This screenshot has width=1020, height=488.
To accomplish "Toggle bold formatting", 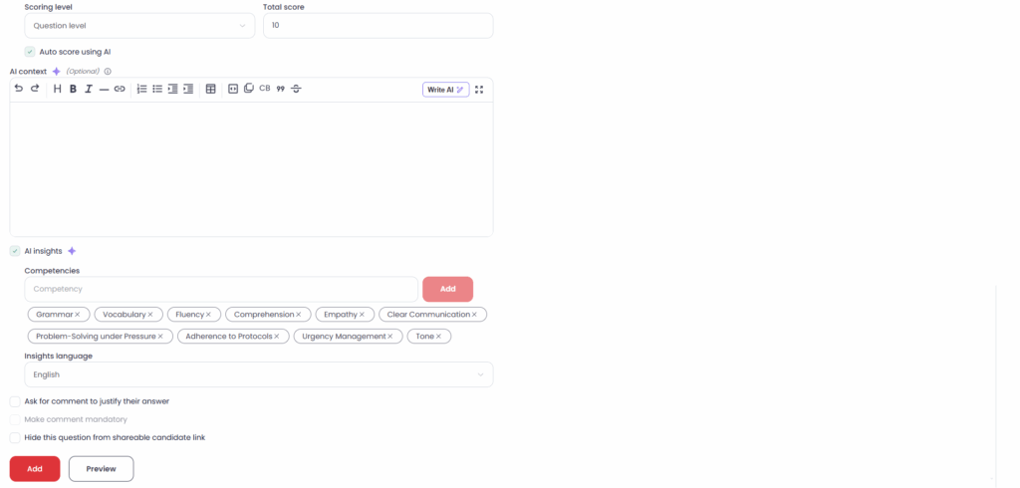I will 73,90.
